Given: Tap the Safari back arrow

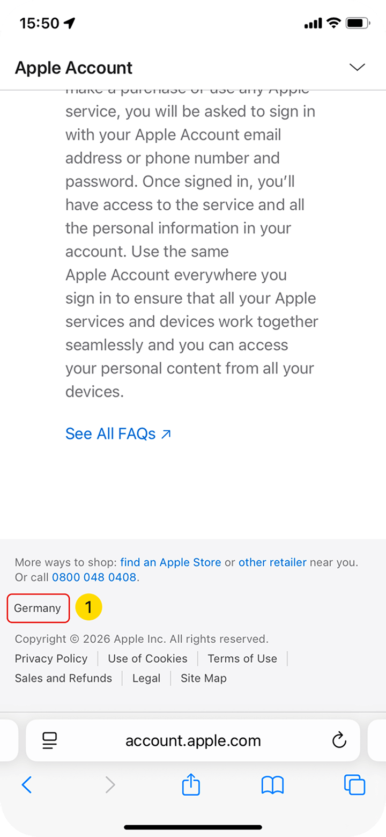Looking at the screenshot, I should (x=27, y=785).
